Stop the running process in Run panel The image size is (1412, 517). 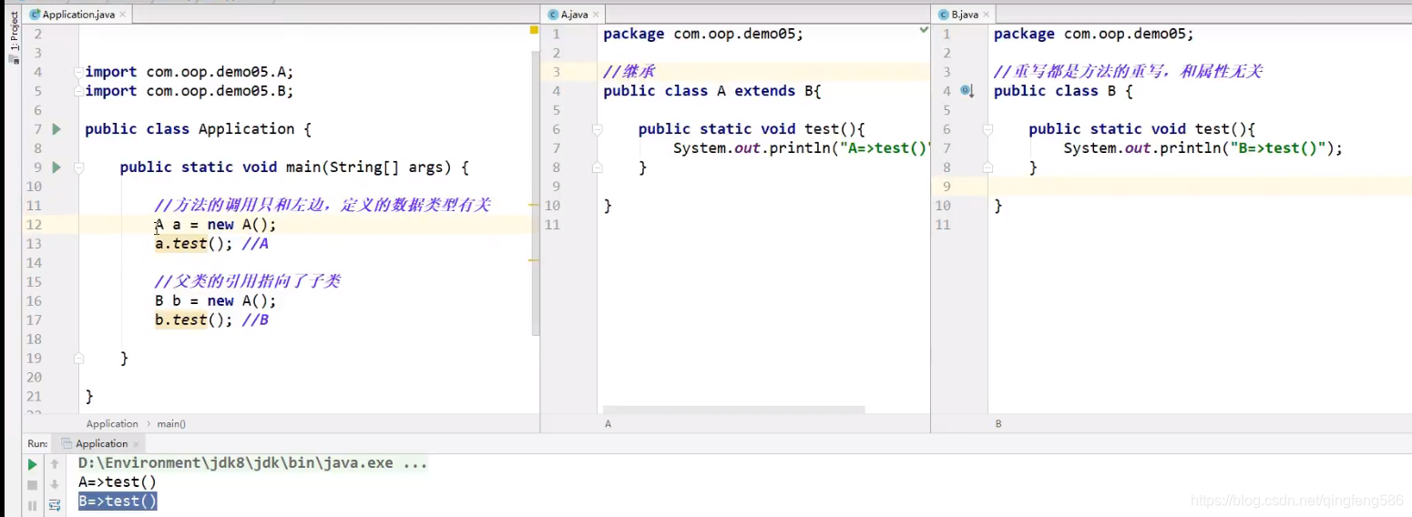[x=33, y=485]
